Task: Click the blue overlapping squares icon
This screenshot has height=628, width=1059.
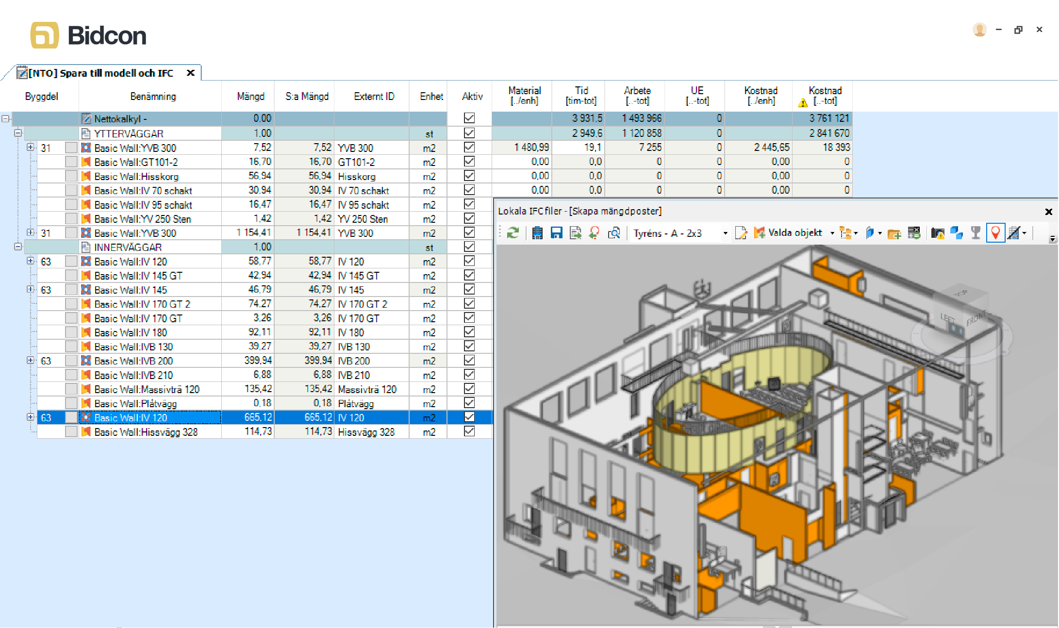Action: pyautogui.click(x=957, y=233)
